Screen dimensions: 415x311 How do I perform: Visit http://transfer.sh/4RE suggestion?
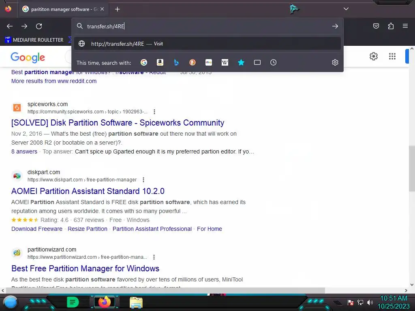[x=207, y=44]
